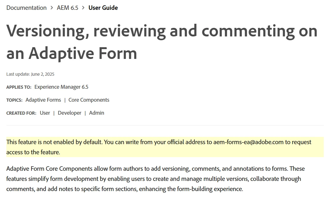Viewport: 326px width, 198px height.
Task: Click the chevron after Documentation breadcrumb
Action: coord(52,8)
